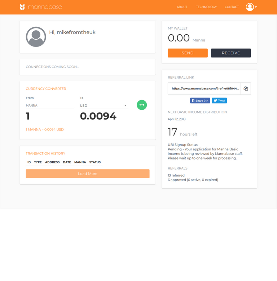Click the '13 referred' count text
Screen dimensions: 277x281
coord(176,175)
